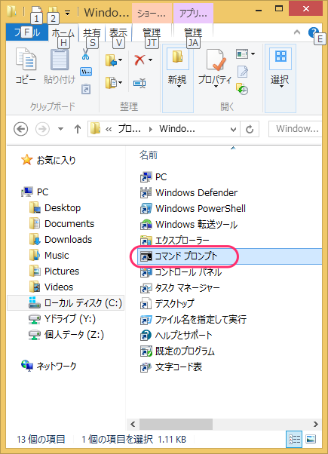The image size is (328, 454).
Task: Open the Copy to dropdown arrow
Action: tap(121, 82)
